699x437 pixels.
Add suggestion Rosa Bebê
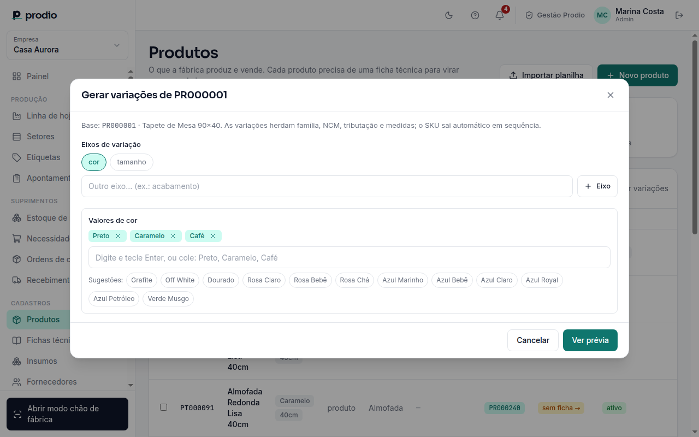[x=310, y=280]
